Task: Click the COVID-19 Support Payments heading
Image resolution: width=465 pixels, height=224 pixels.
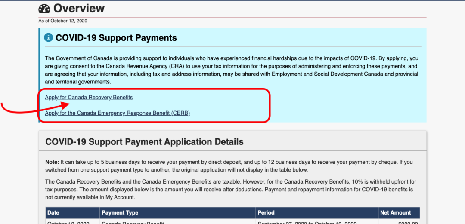Action: 116,38
